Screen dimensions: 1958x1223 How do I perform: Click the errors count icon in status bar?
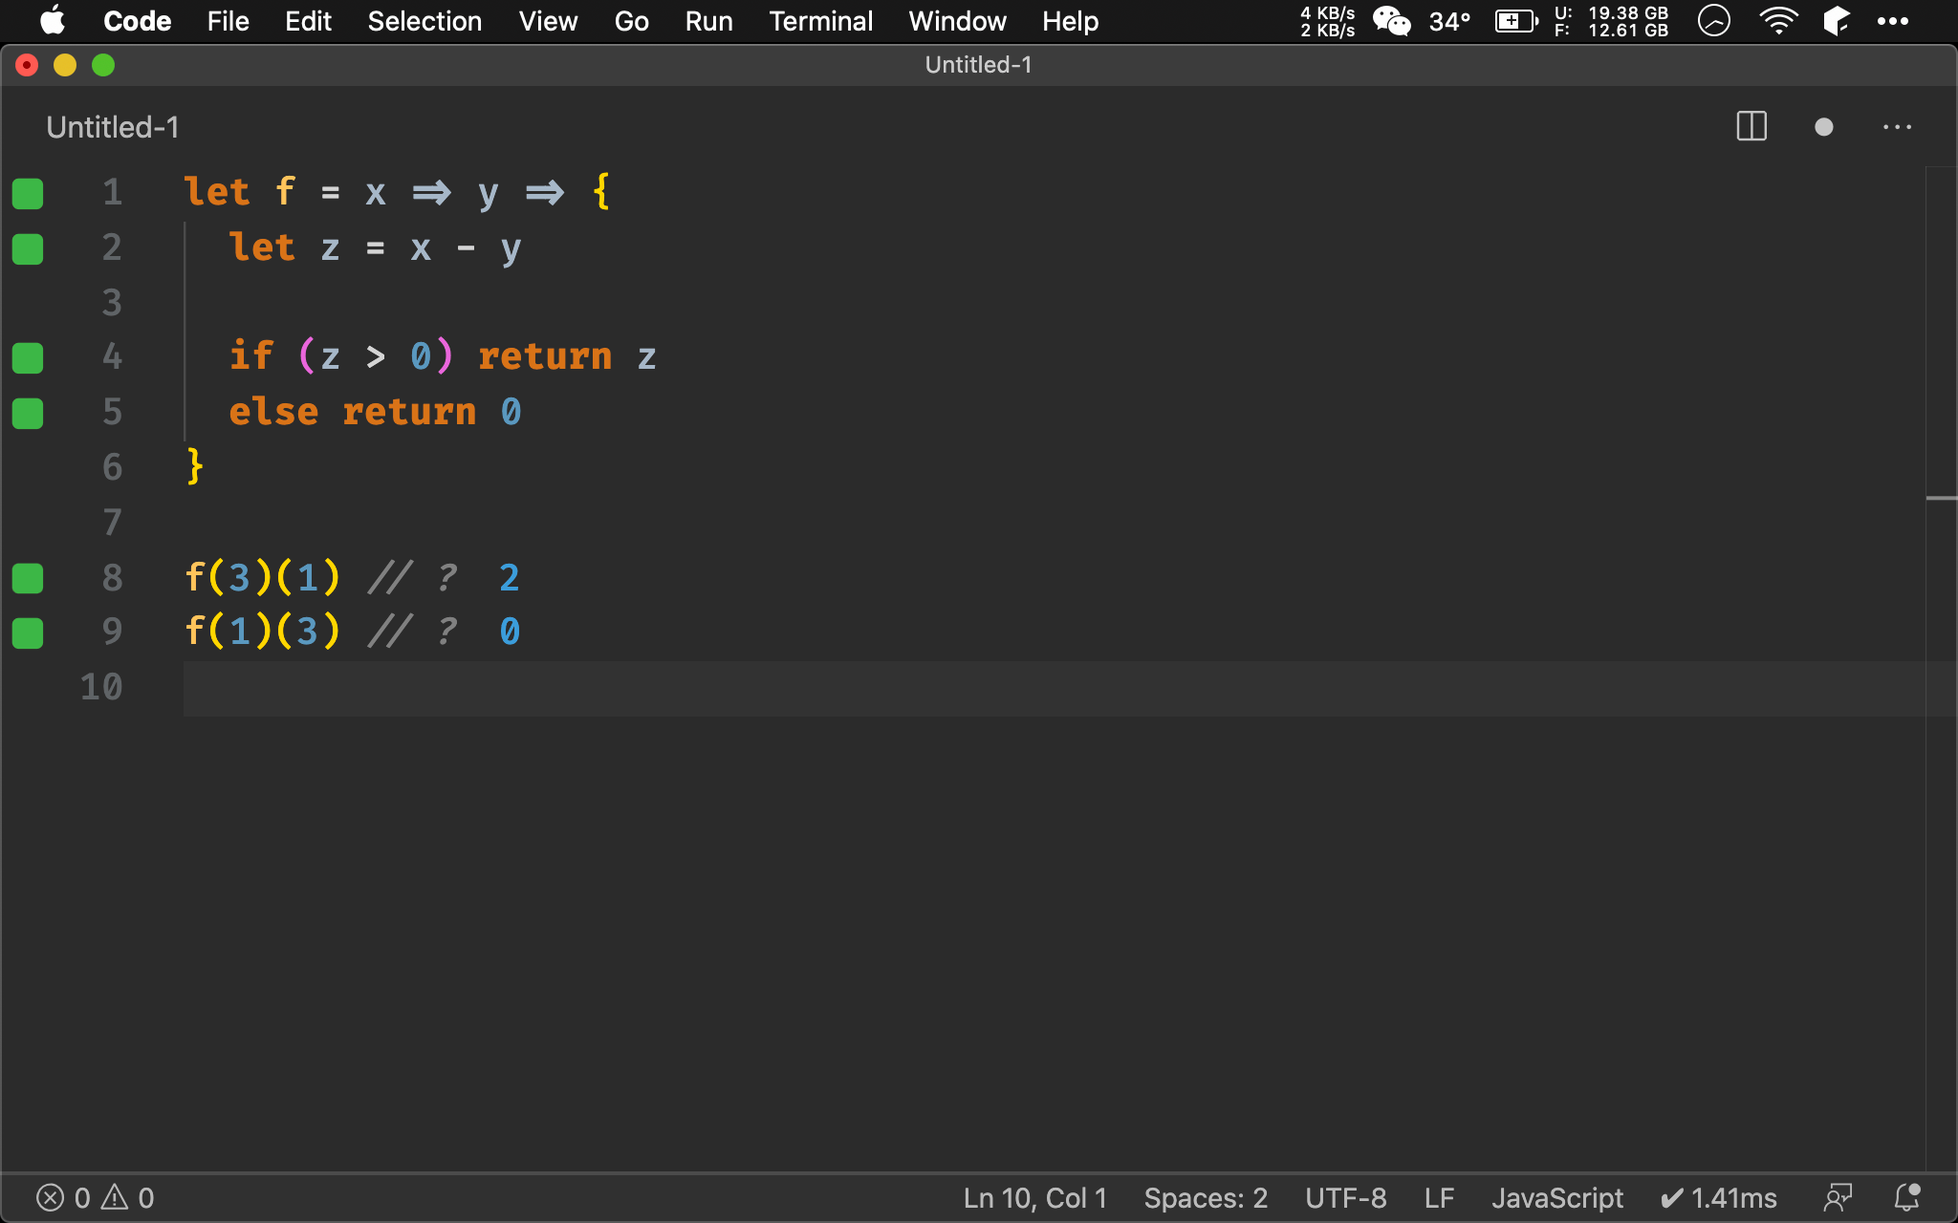click(x=51, y=1197)
